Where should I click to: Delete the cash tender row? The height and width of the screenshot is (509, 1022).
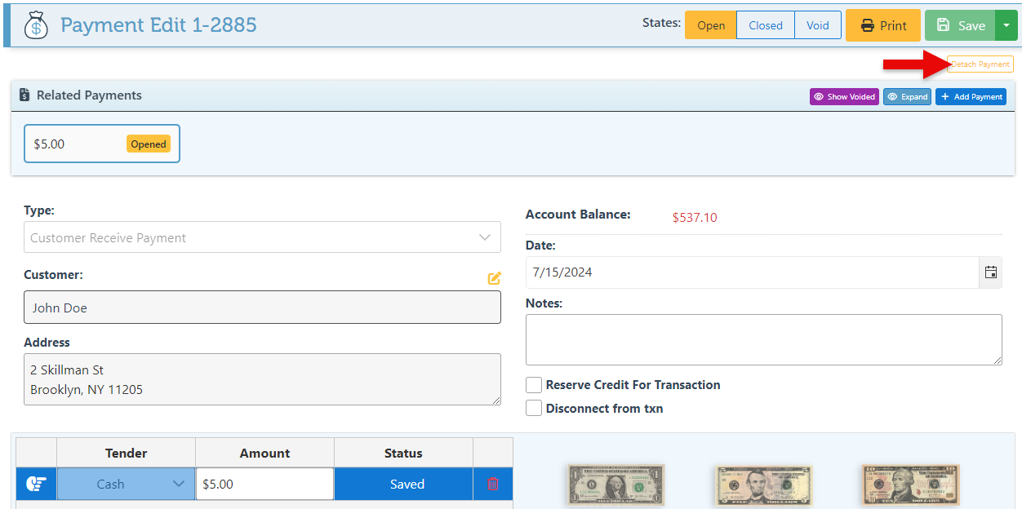493,484
